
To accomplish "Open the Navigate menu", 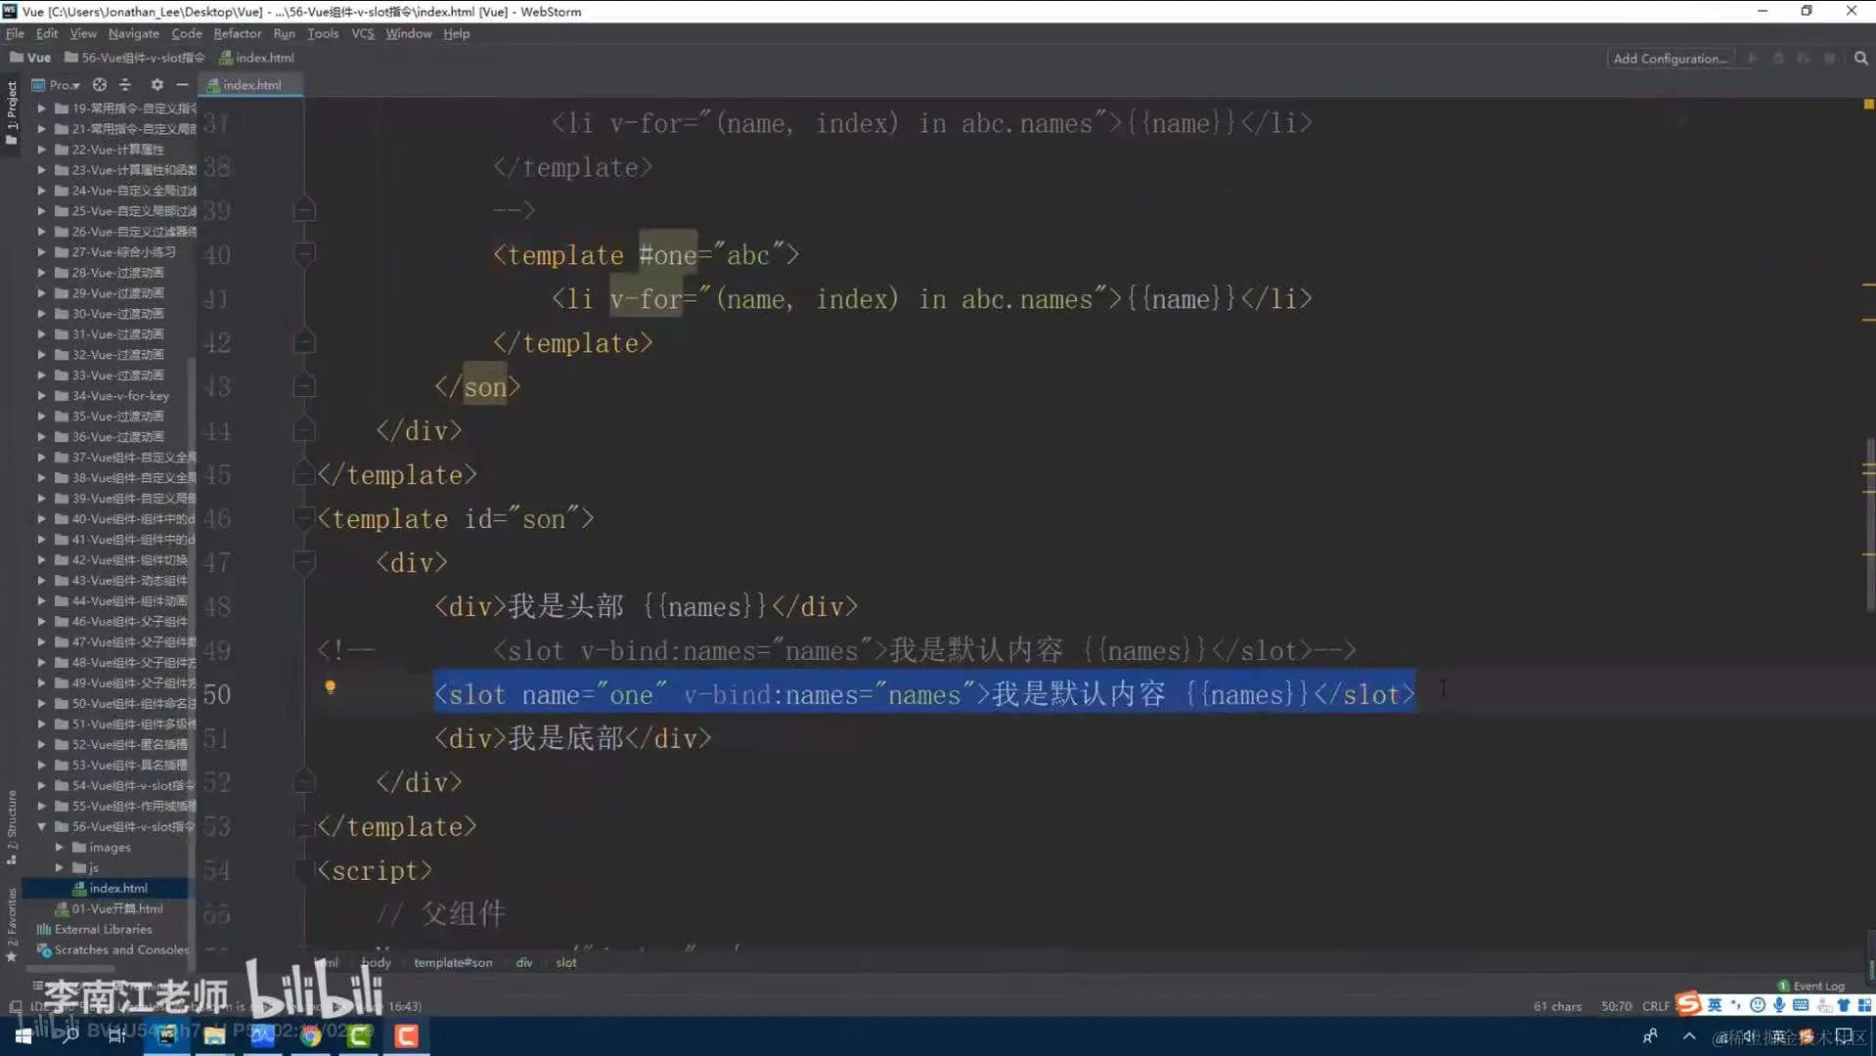I will coord(133,33).
